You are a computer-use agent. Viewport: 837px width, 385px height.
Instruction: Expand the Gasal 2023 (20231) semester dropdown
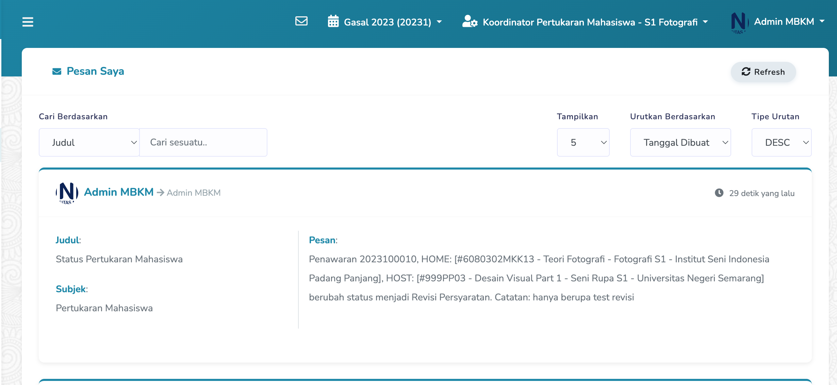coord(393,22)
